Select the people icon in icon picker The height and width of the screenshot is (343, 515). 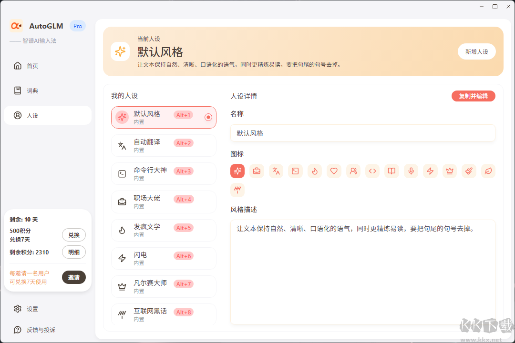click(x=353, y=171)
